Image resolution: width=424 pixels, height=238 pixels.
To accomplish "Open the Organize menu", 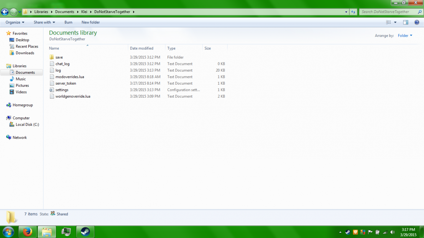I will [15, 22].
